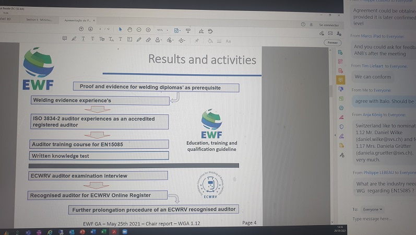
Task: Click the 'Se connecter' sign-in button
Action: 329,25
